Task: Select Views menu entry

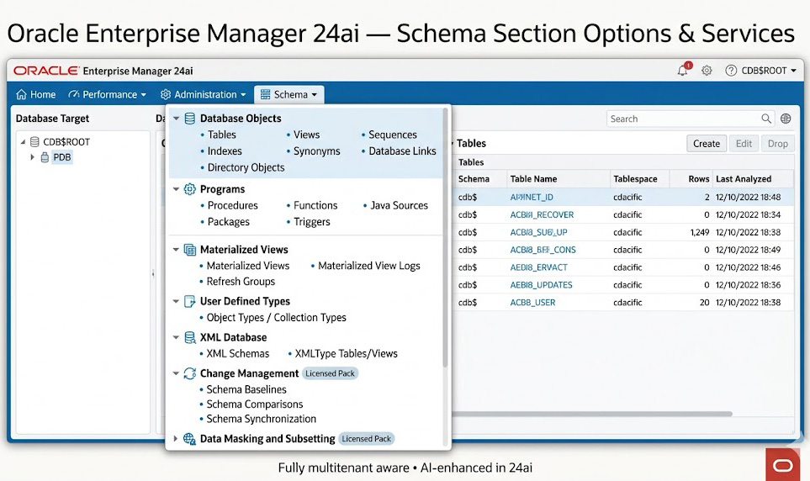Action: (306, 135)
